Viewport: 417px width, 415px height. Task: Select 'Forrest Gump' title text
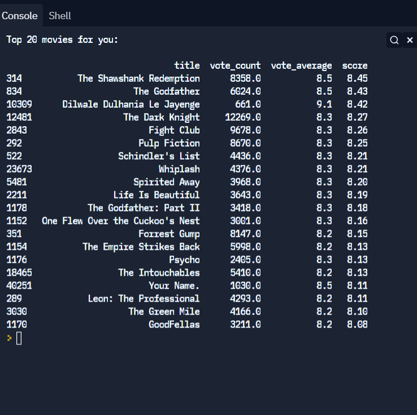[x=169, y=234]
